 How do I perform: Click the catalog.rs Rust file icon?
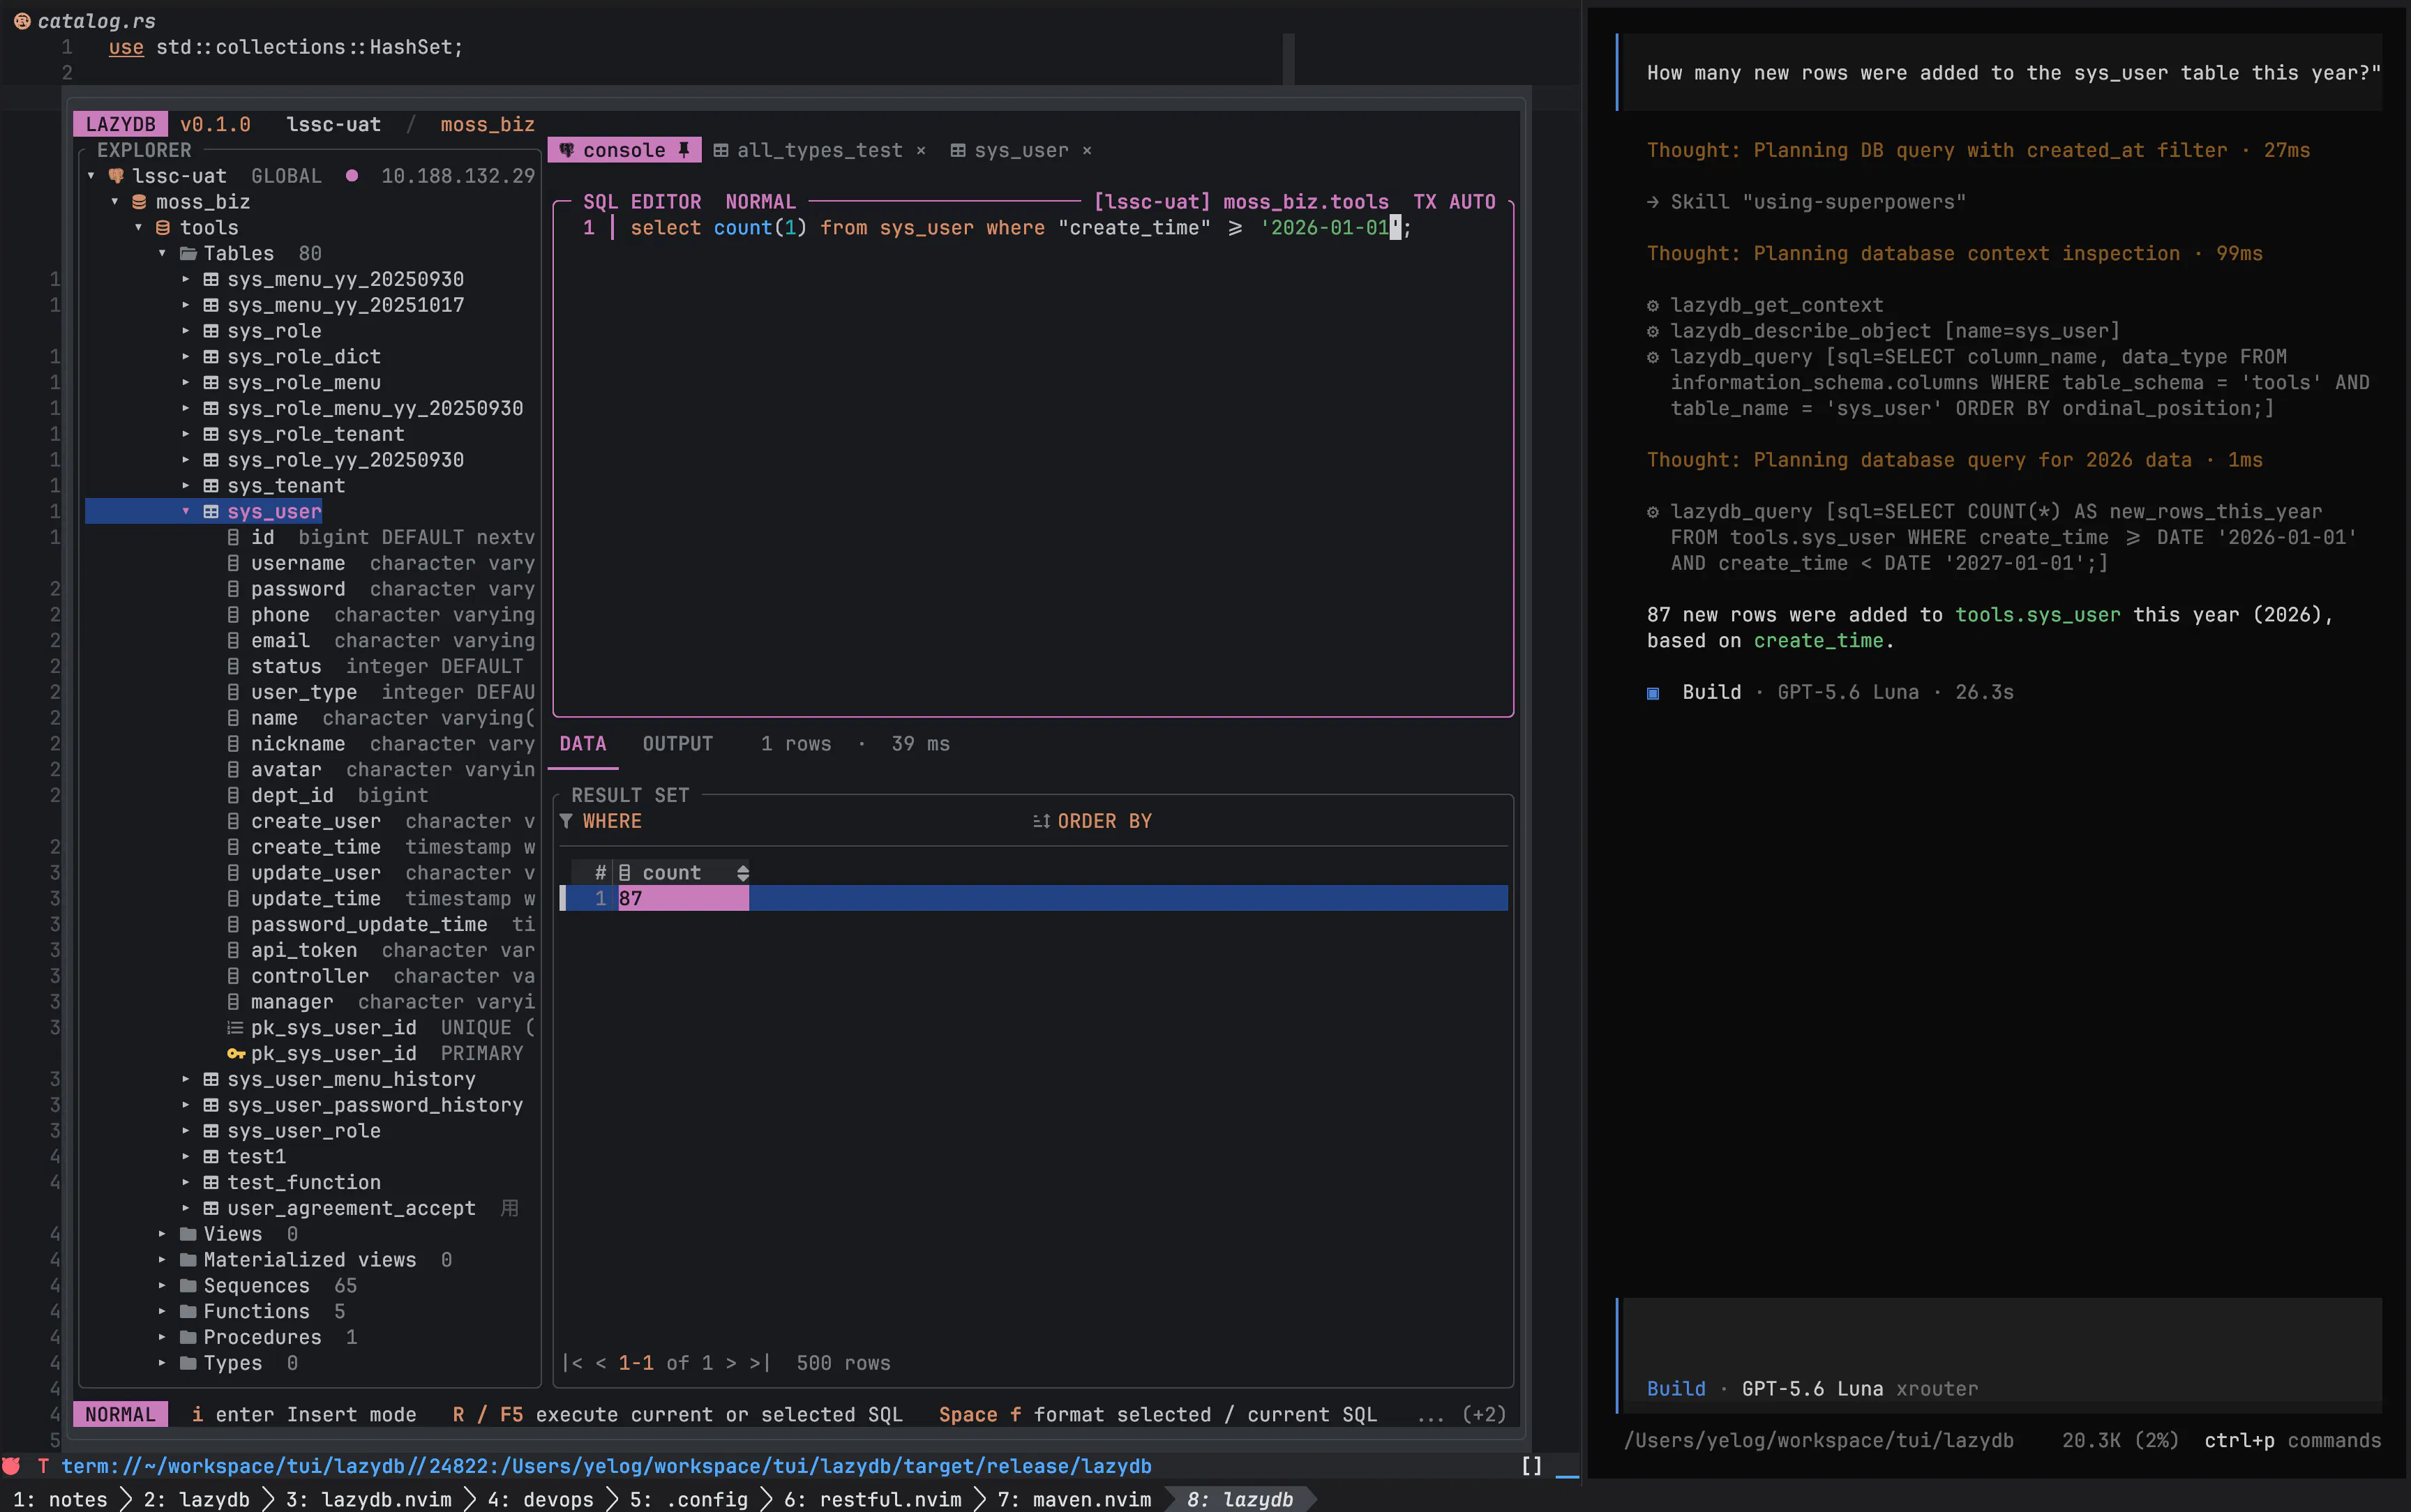click(22, 21)
